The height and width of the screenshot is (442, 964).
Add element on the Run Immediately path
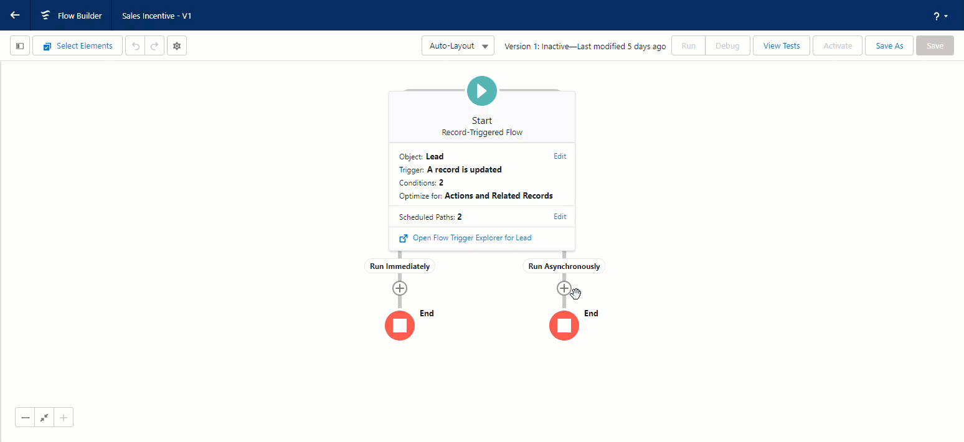pyautogui.click(x=399, y=288)
